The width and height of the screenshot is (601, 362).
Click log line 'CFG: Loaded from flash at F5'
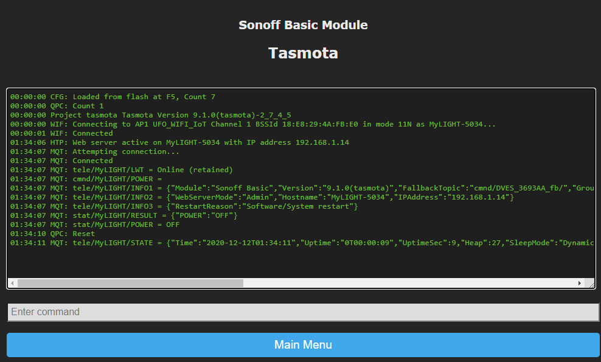[113, 97]
